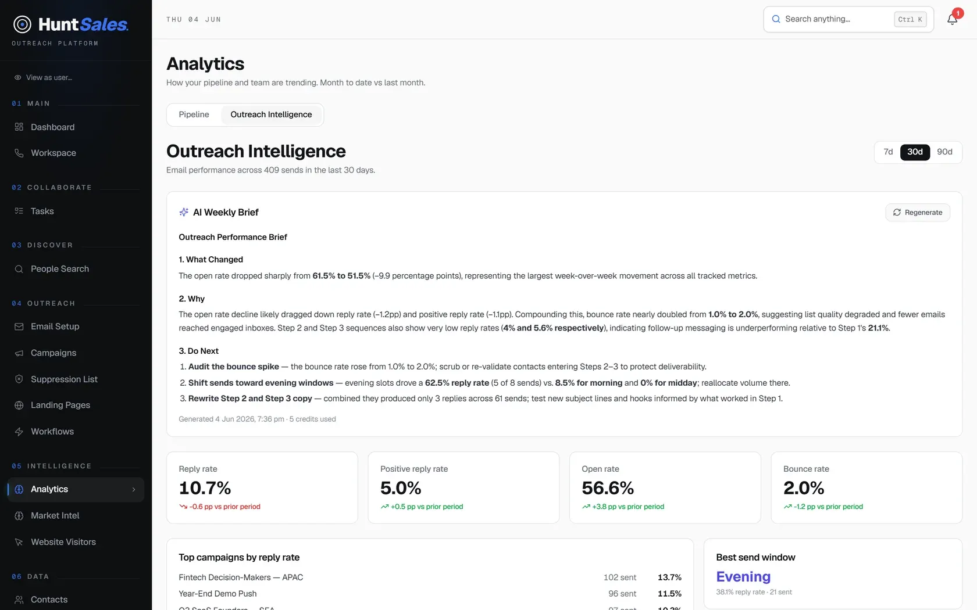Image resolution: width=977 pixels, height=610 pixels.
Task: Click the Email Setup envelope icon
Action: [x=19, y=326]
